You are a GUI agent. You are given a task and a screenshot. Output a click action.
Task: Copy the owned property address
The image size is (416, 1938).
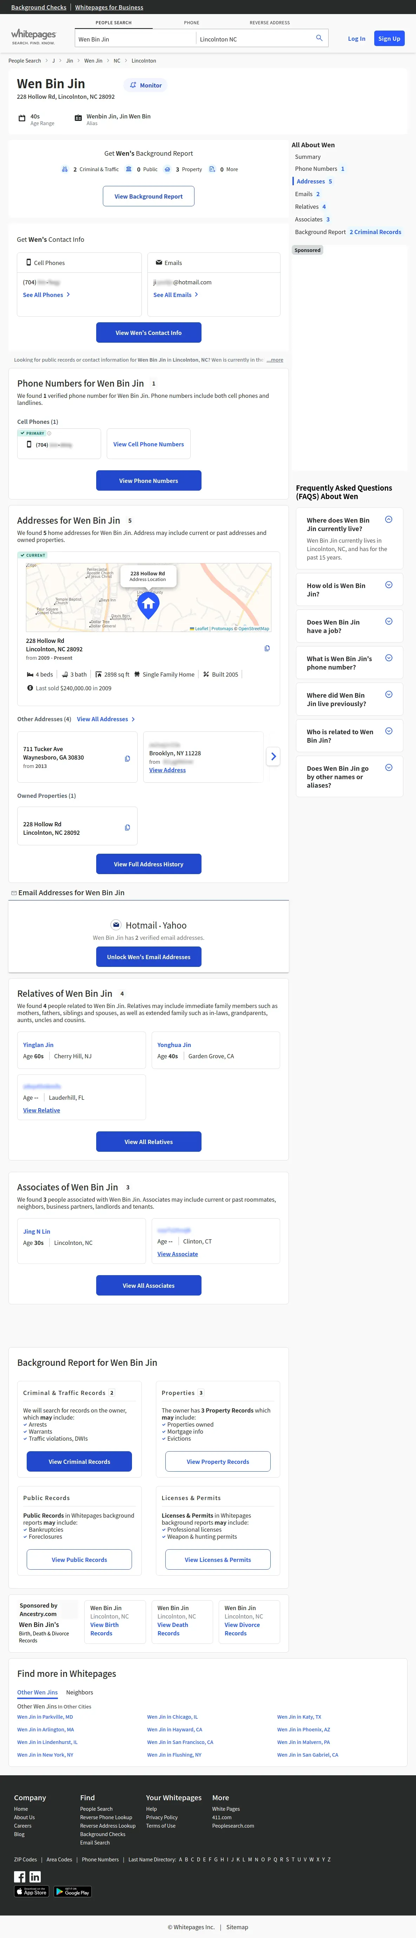[x=127, y=828]
